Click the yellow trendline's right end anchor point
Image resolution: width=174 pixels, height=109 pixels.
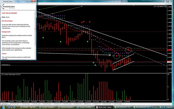pyautogui.click(x=82, y=6)
